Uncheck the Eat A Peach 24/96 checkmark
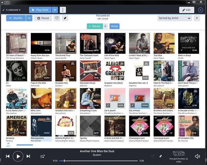This screenshot has height=165, width=207. 108,105
